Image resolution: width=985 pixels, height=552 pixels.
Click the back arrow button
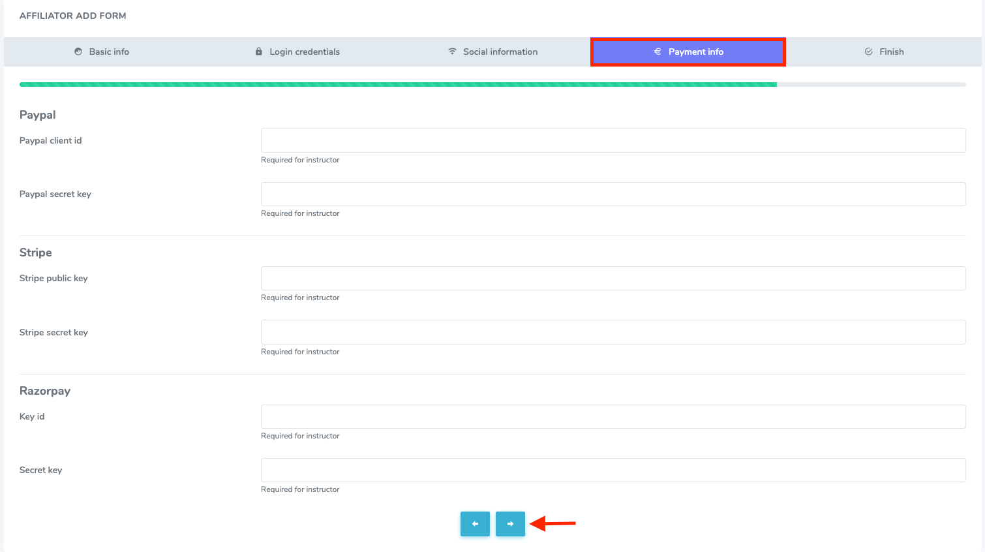point(475,523)
